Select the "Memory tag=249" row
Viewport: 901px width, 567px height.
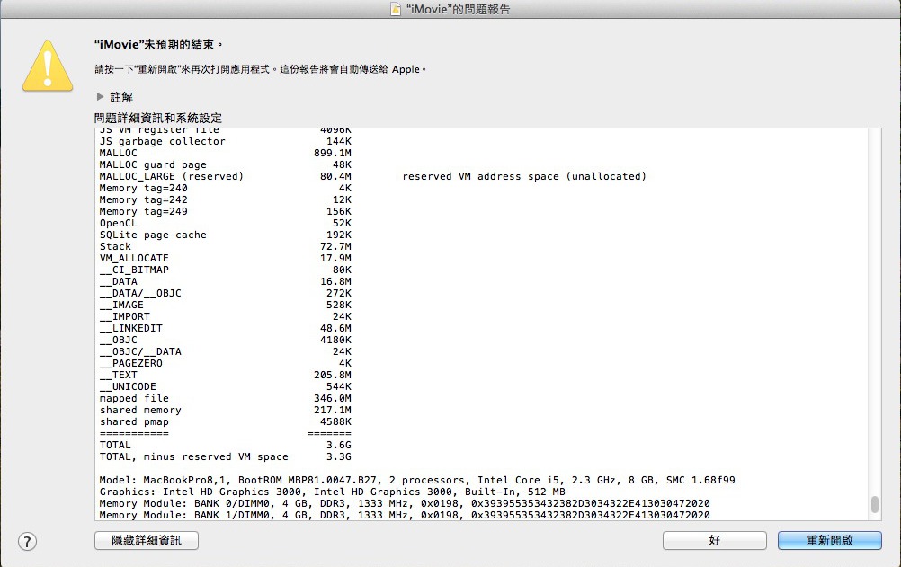coord(225,211)
